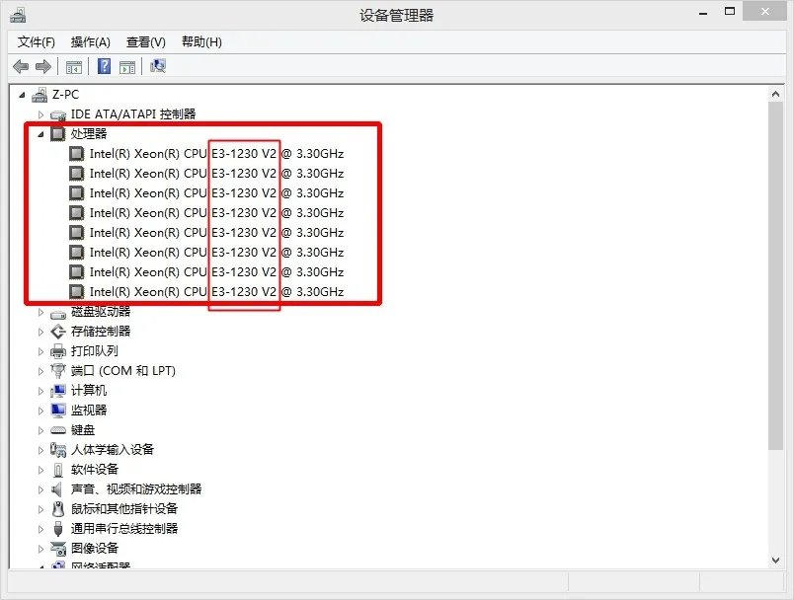The width and height of the screenshot is (794, 600).
Task: Select the Z-PC computer root node
Action: 65,95
